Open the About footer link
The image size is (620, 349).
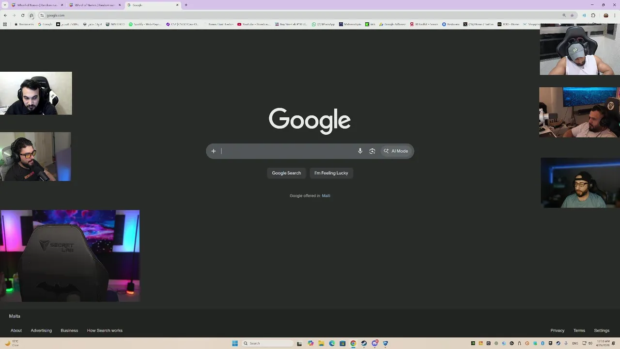(16, 331)
